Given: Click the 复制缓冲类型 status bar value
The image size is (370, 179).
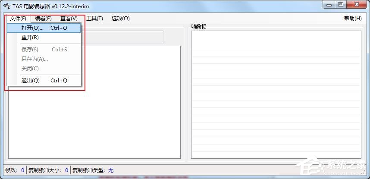Looking at the screenshot, I should pos(111,170).
